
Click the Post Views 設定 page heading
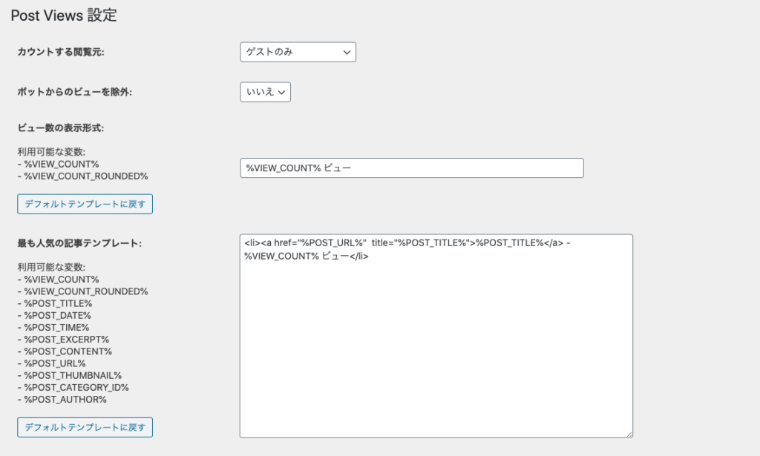64,16
